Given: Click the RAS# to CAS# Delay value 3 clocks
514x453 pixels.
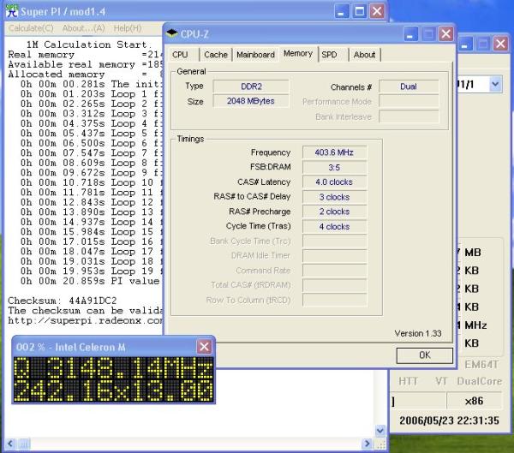Looking at the screenshot, I should point(334,197).
